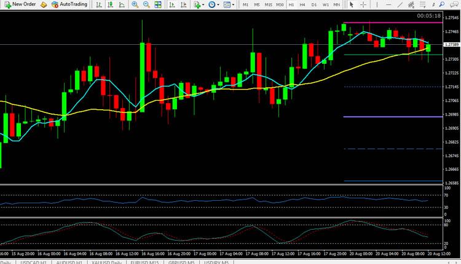This screenshot has width=461, height=264.
Task: Click the Periods clock icon
Action: click(211, 5)
